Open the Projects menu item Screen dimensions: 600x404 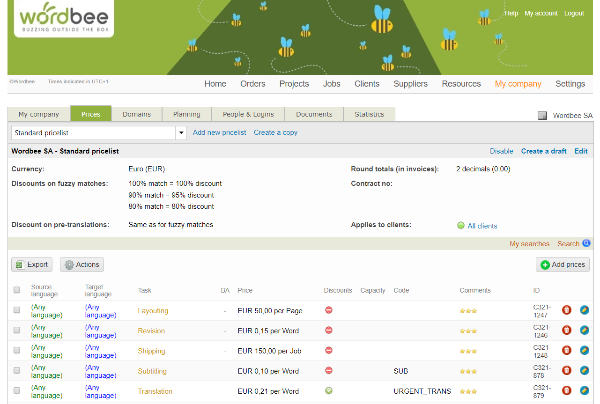pos(294,84)
